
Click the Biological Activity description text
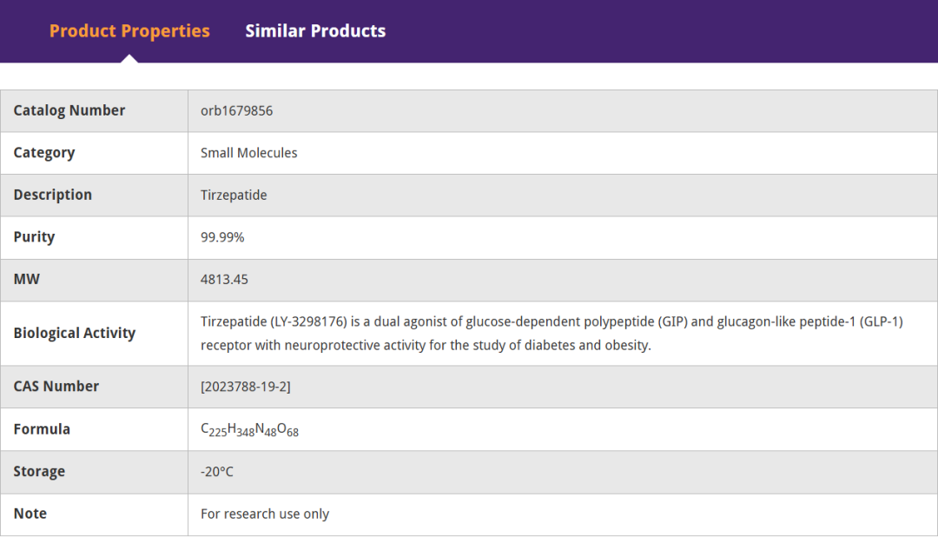coord(552,333)
